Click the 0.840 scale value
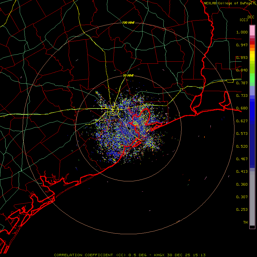257x257 pixels. (242, 70)
